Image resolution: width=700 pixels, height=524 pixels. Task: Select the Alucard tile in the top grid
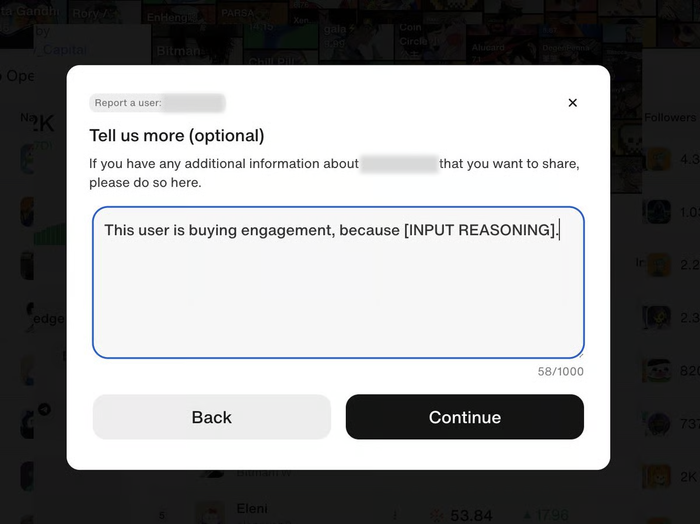click(x=488, y=48)
